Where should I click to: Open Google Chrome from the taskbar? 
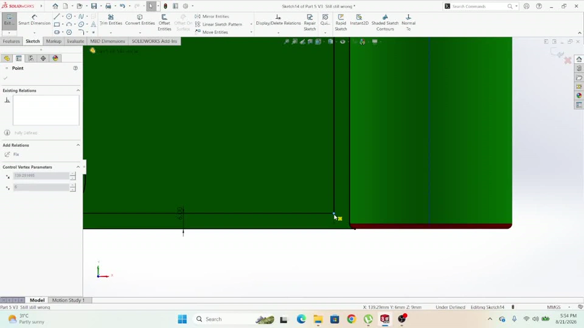pyautogui.click(x=351, y=319)
